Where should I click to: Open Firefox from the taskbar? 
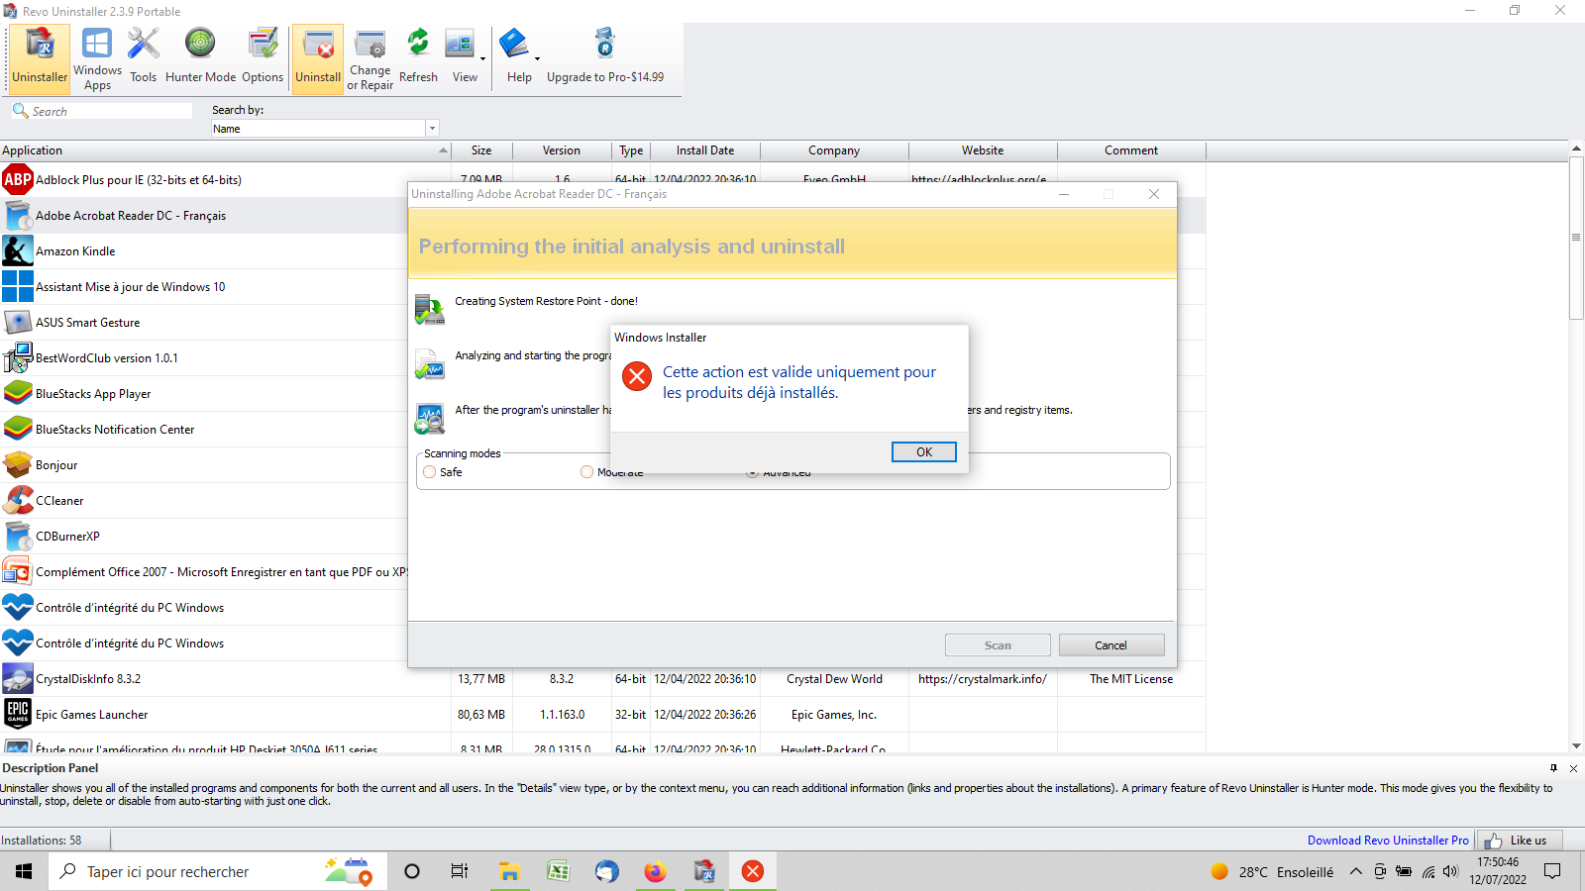(x=656, y=871)
